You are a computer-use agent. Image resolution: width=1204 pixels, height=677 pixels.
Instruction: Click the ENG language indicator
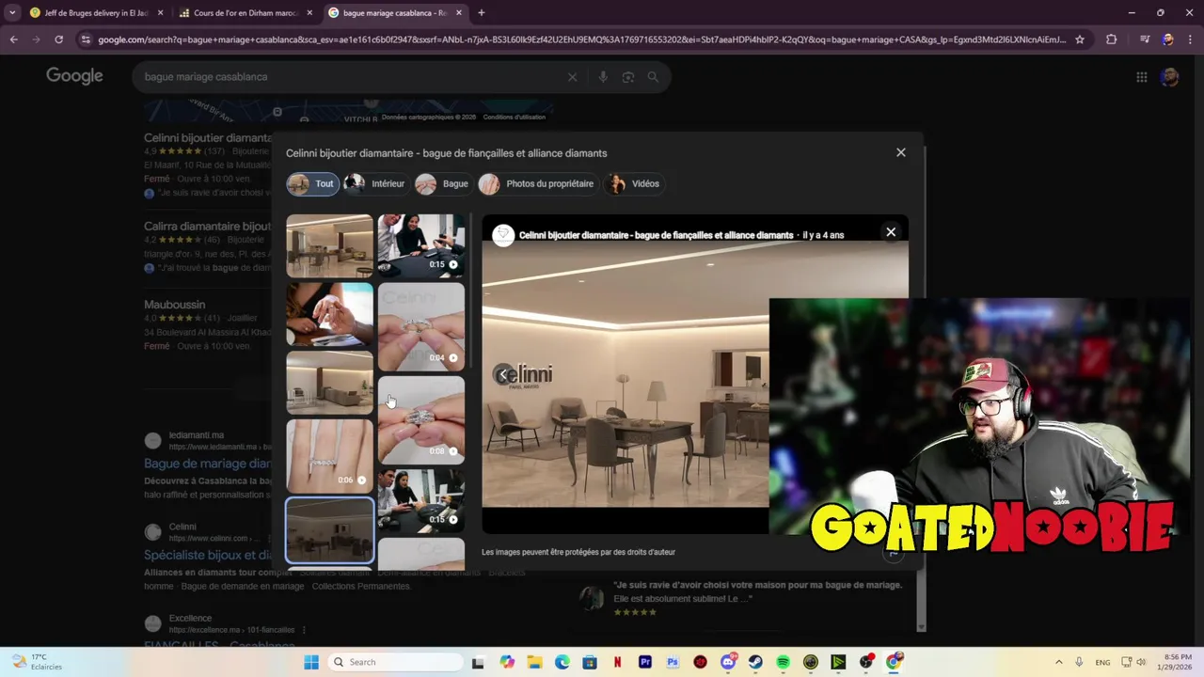pyautogui.click(x=1102, y=662)
